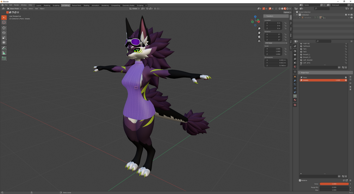Add new workspace plus button
The height and width of the screenshot is (194, 354).
(x=146, y=5)
